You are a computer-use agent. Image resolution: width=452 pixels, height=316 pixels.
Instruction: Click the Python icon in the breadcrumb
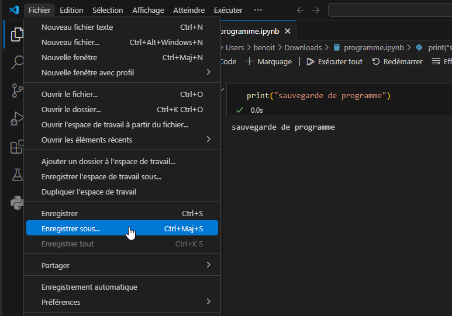[419, 47]
